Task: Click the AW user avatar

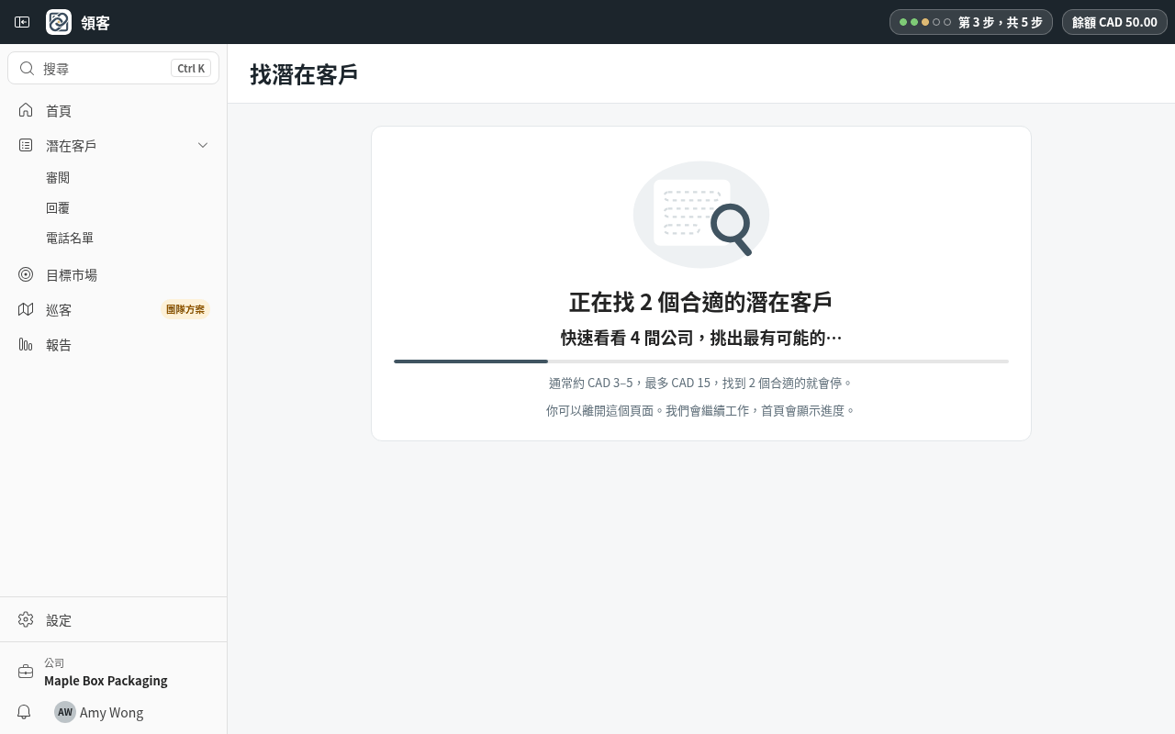Action: pyautogui.click(x=64, y=712)
